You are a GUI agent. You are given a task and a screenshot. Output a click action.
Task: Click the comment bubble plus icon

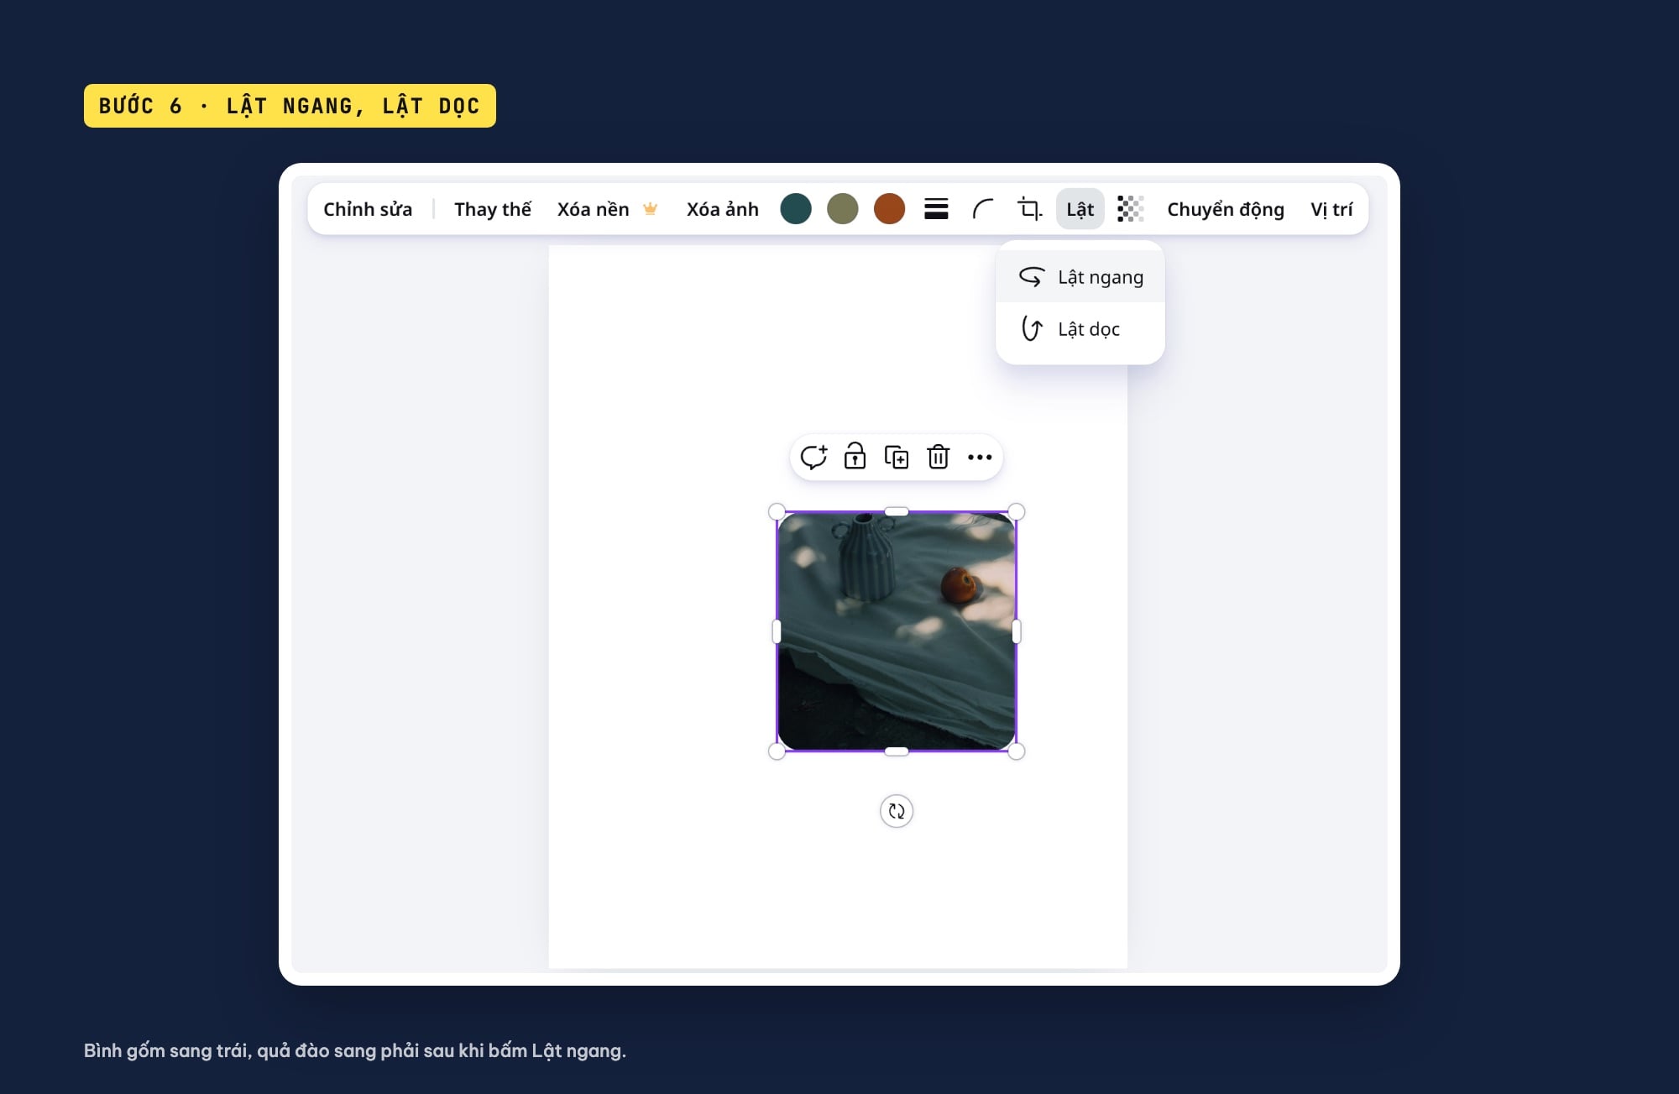tap(813, 457)
